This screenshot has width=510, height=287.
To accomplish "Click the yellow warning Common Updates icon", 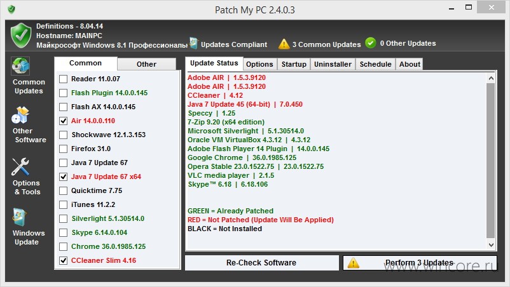I will pyautogui.click(x=284, y=44).
